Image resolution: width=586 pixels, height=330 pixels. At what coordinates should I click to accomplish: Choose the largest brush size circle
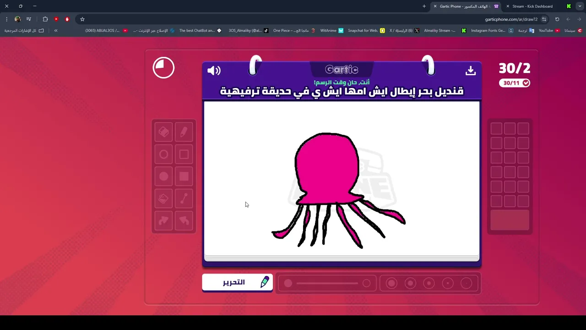tap(391, 283)
